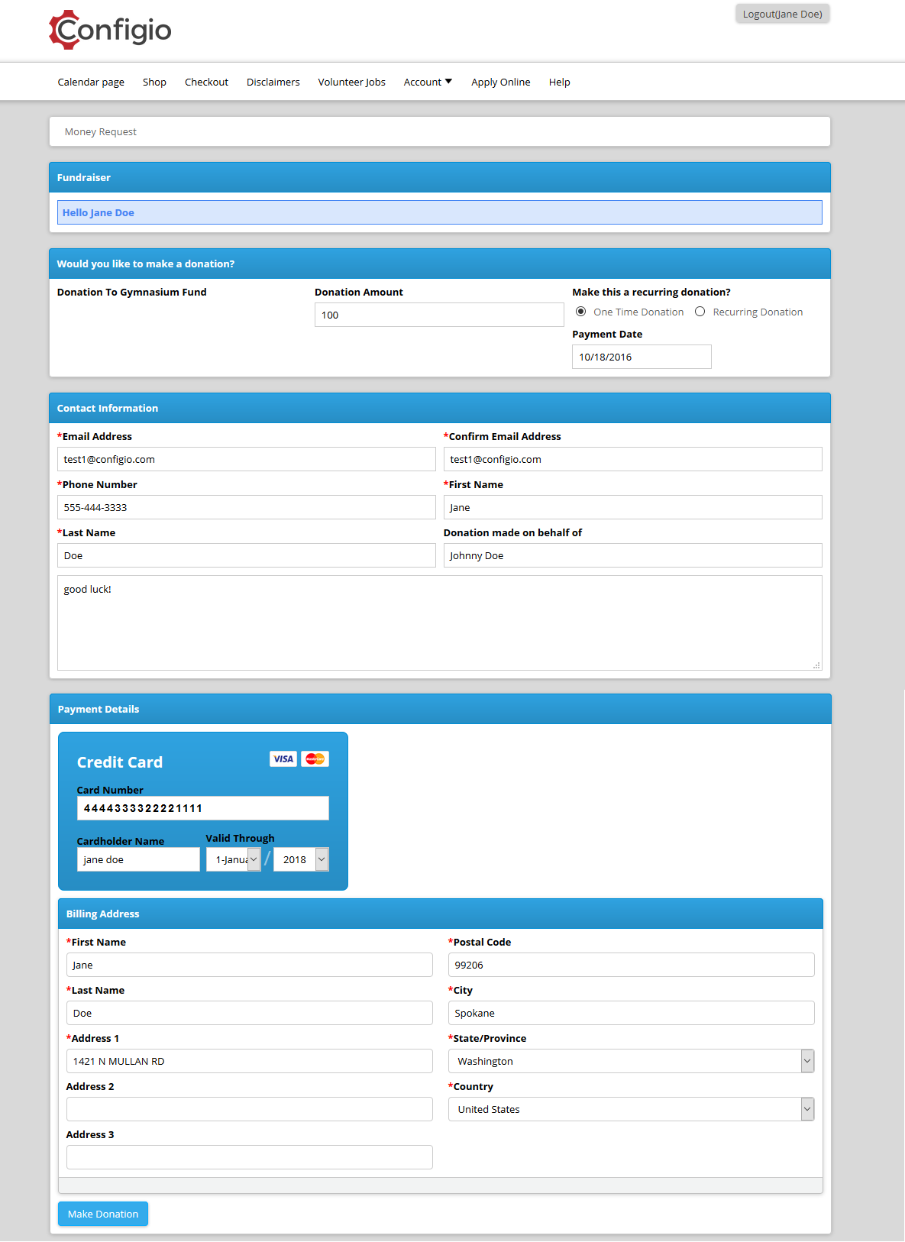Viewport: 905px width, 1242px height.
Task: Open the expiration month dropdown
Action: click(x=234, y=859)
